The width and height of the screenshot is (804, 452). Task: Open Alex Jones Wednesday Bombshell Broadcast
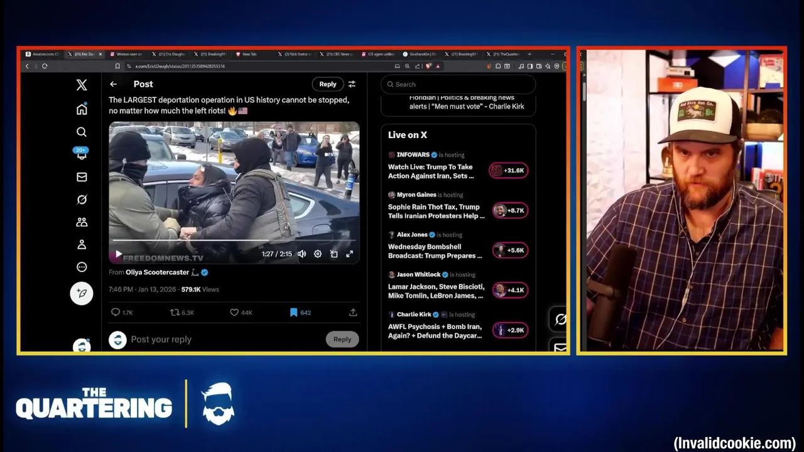pyautogui.click(x=435, y=251)
